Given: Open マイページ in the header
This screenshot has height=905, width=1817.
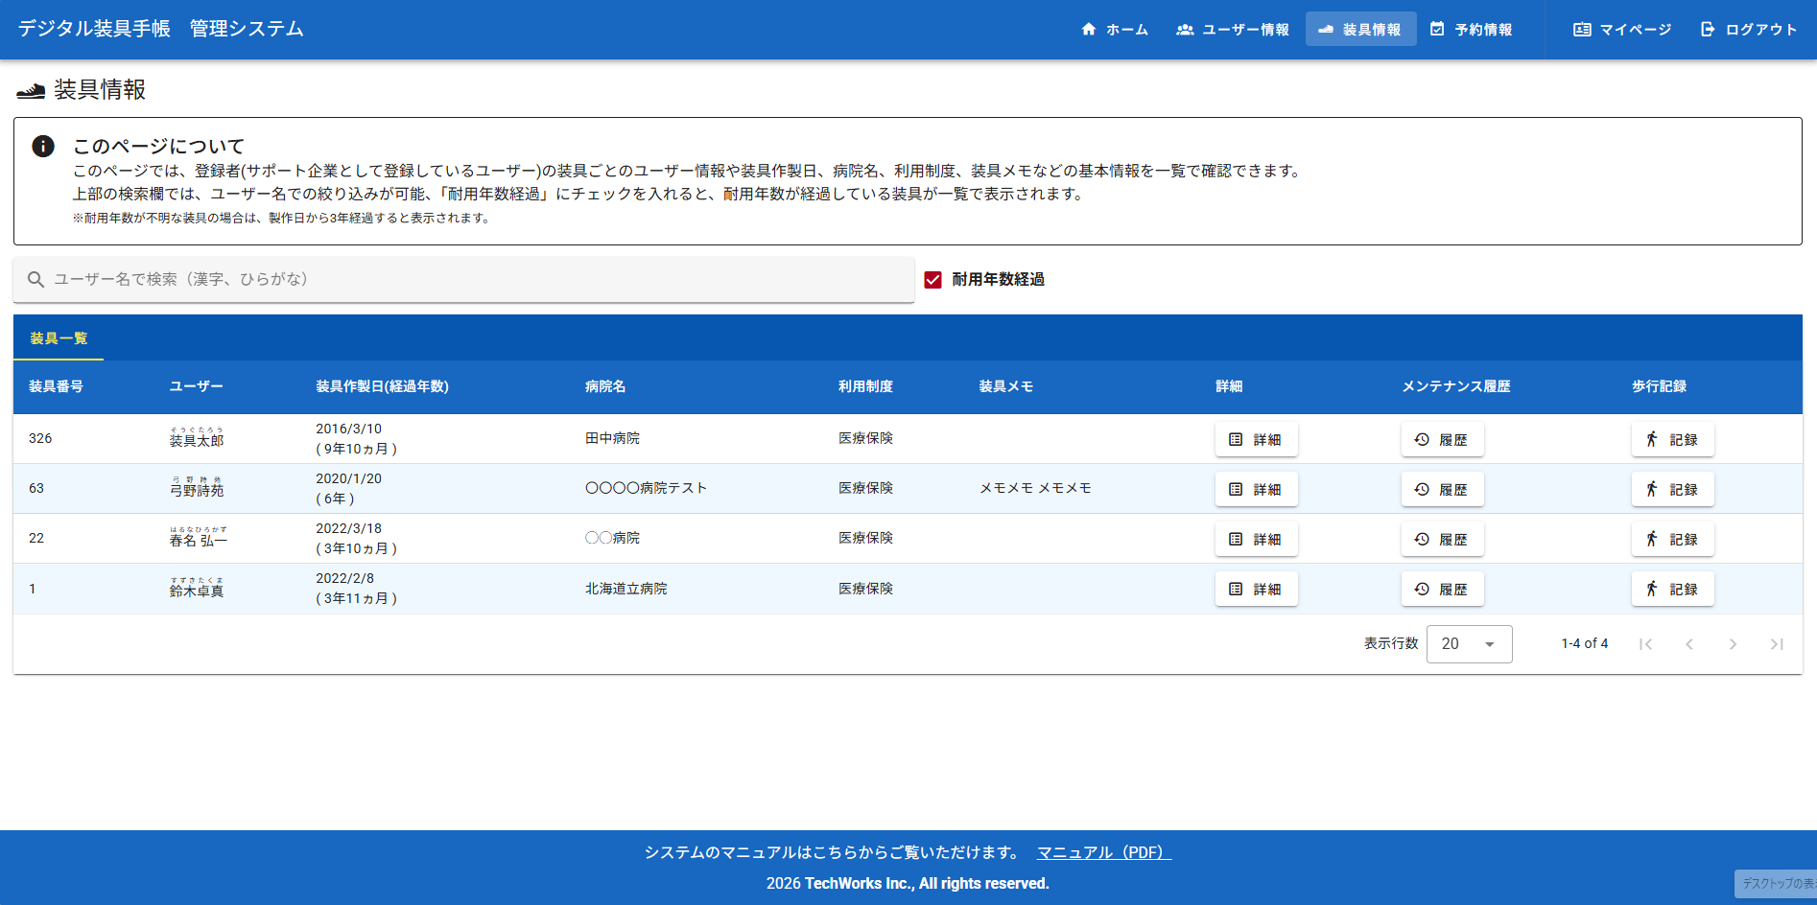Looking at the screenshot, I should click(x=1622, y=30).
